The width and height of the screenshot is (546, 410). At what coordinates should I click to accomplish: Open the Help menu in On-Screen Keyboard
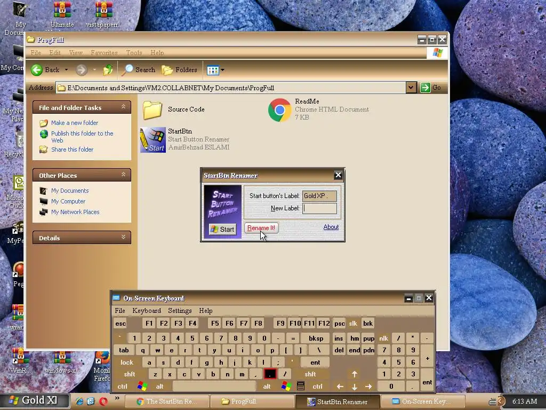[206, 311]
